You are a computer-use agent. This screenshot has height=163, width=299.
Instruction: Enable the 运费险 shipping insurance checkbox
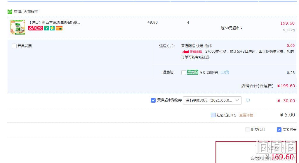[184, 72]
